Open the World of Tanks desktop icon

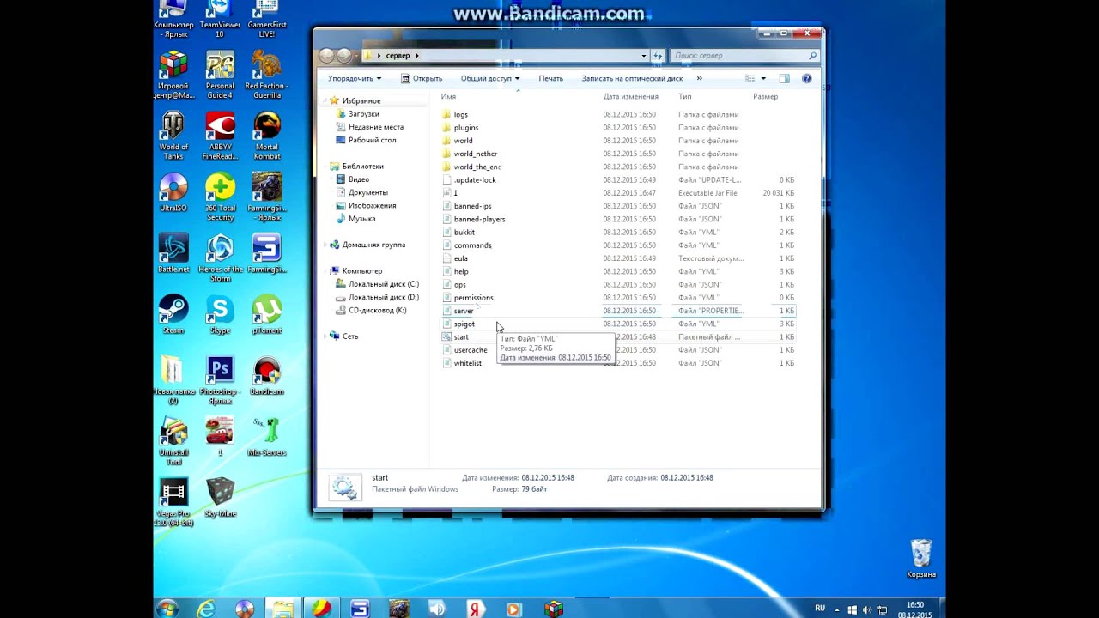(x=173, y=136)
